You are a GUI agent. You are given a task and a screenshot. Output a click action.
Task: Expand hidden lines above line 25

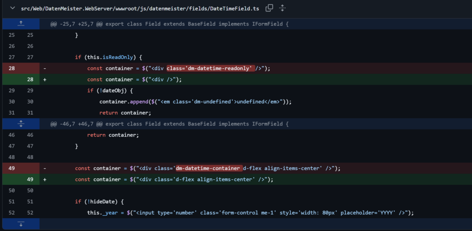[20, 24]
